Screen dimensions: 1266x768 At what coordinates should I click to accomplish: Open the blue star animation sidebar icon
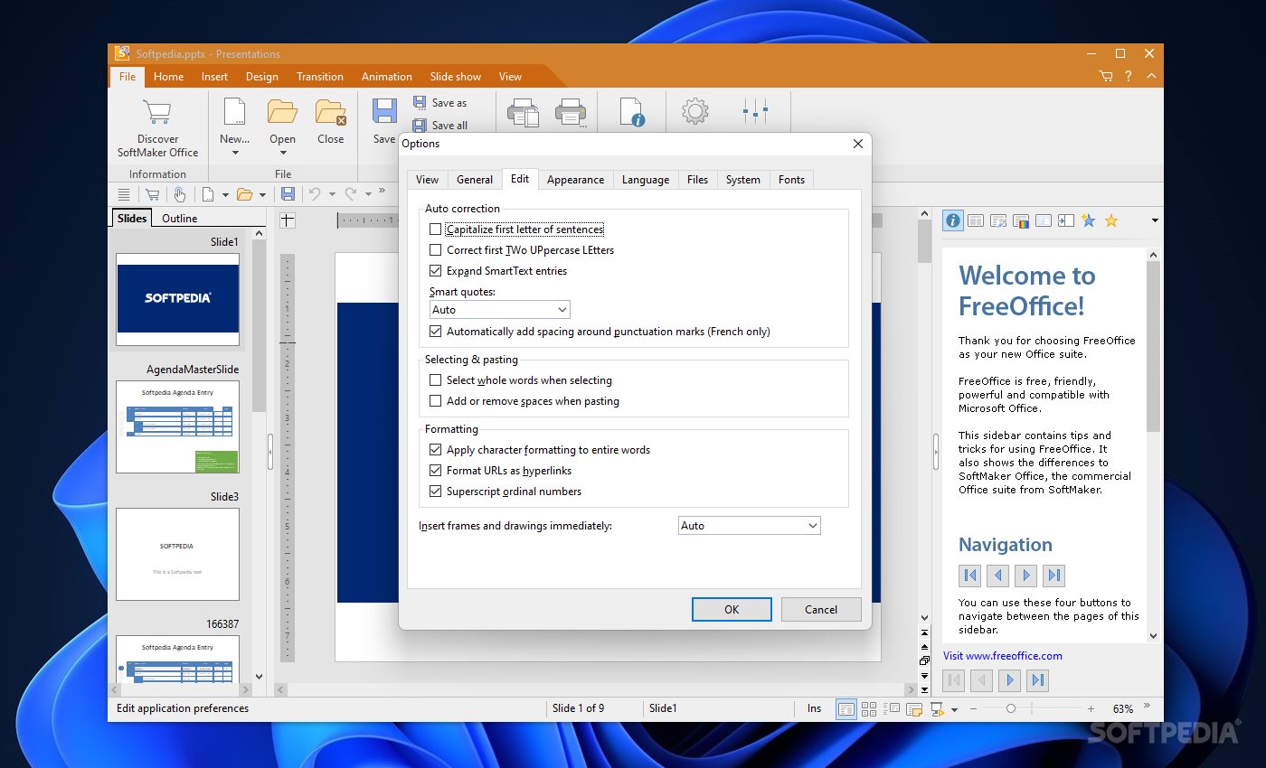tap(1089, 220)
